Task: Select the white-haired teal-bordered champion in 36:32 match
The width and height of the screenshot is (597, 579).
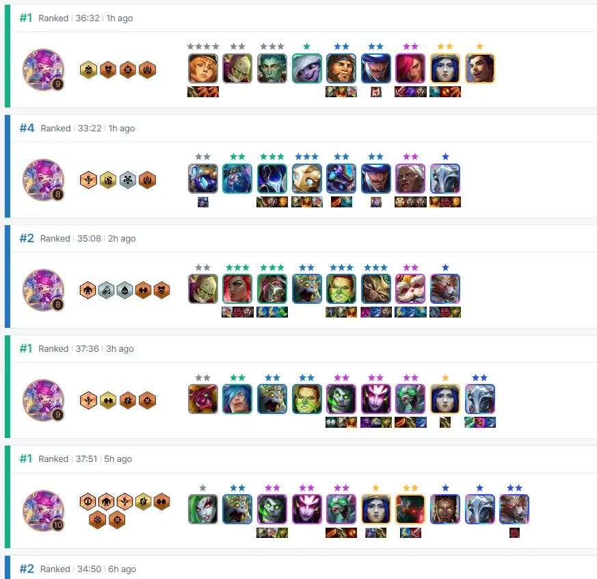Action: (x=306, y=68)
